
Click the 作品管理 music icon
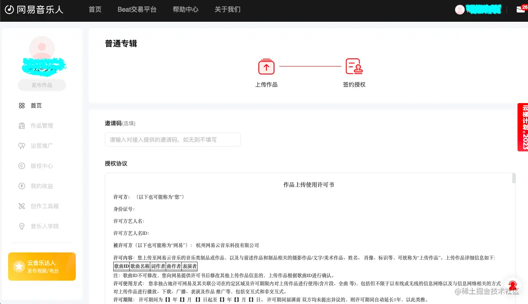(22, 126)
